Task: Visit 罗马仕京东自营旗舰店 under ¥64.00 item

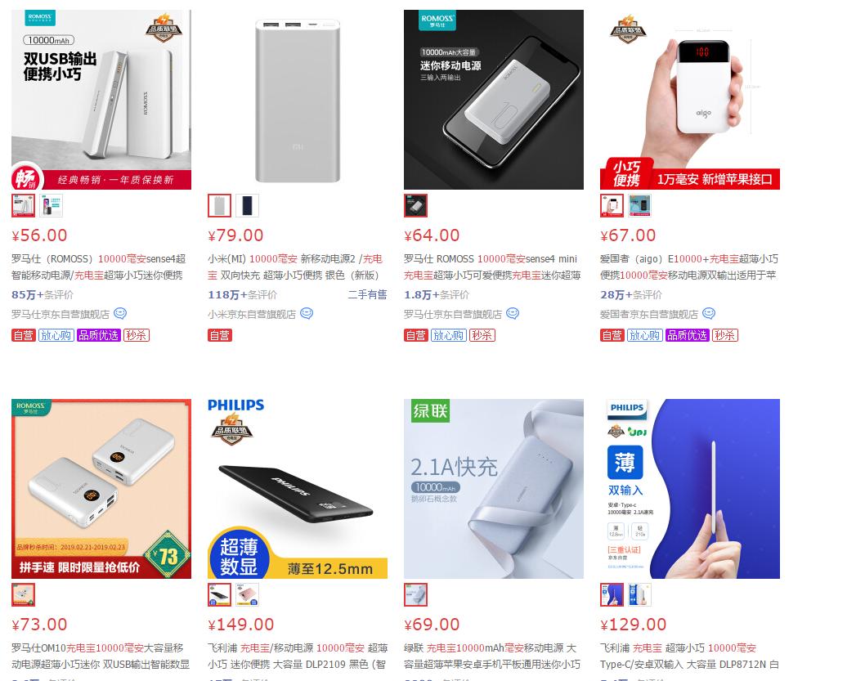Action: click(453, 314)
